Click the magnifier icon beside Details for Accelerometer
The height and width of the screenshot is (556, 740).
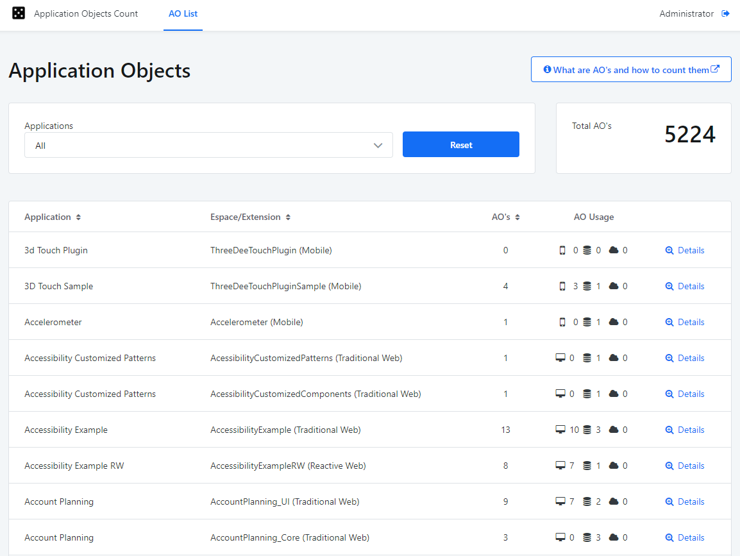coord(669,322)
